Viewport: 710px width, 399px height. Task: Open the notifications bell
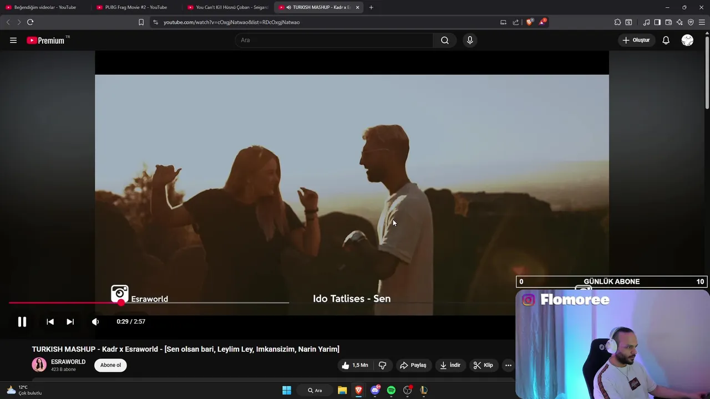coord(666,40)
